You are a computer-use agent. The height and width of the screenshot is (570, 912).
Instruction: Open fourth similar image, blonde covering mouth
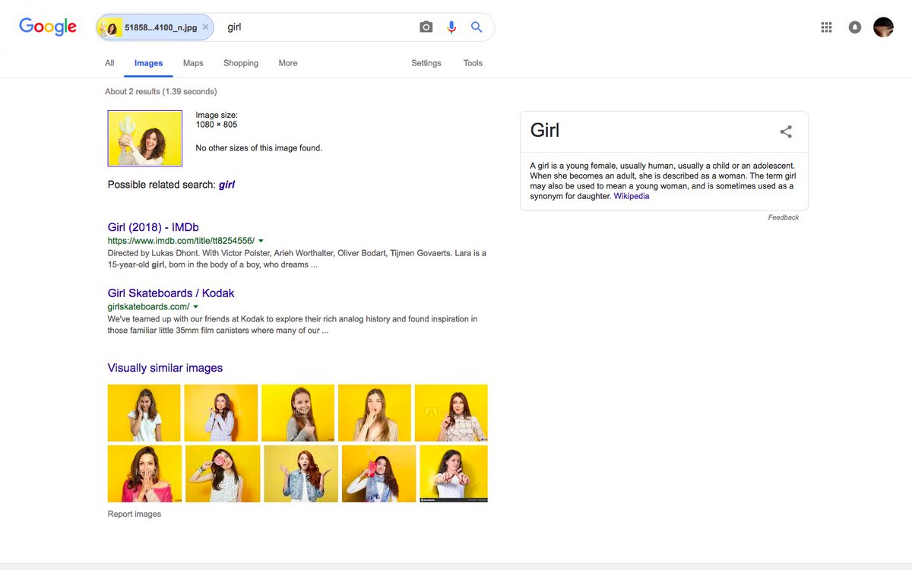(x=375, y=413)
